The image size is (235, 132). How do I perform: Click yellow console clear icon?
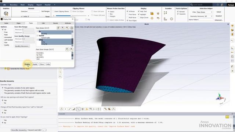click(x=227, y=117)
